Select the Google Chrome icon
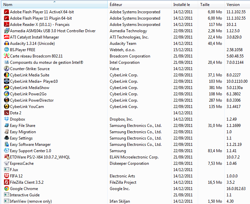 pyautogui.click(x=7, y=189)
